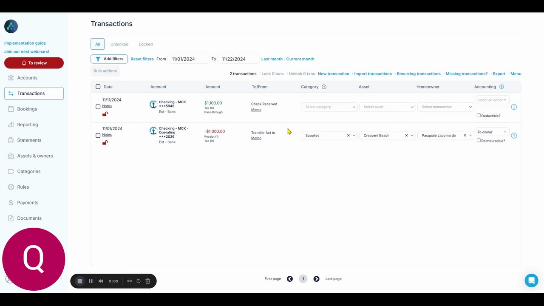Viewport: 544px width, 306px height.
Task: Click anchor bank icon for Operating ***2036
Action: coord(153,130)
